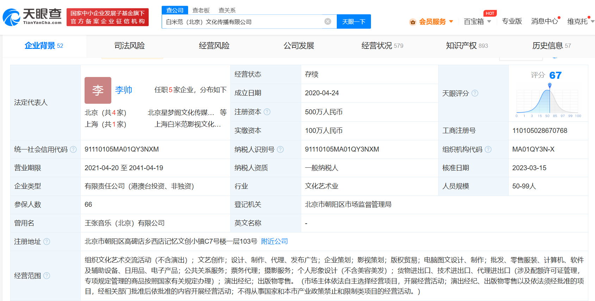Open help icon next to 统一社会信用代码

click(x=73, y=149)
